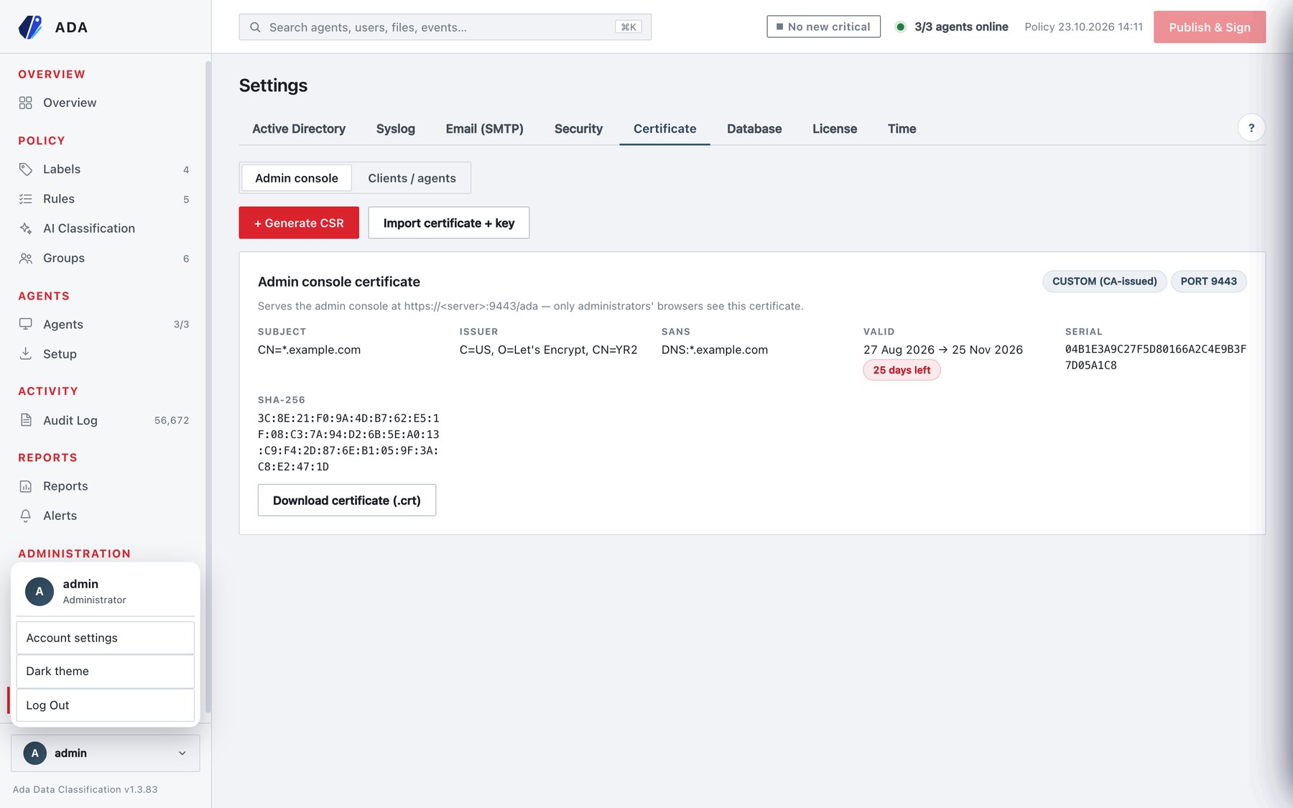Open the Security settings tab
1293x808 pixels.
point(578,129)
